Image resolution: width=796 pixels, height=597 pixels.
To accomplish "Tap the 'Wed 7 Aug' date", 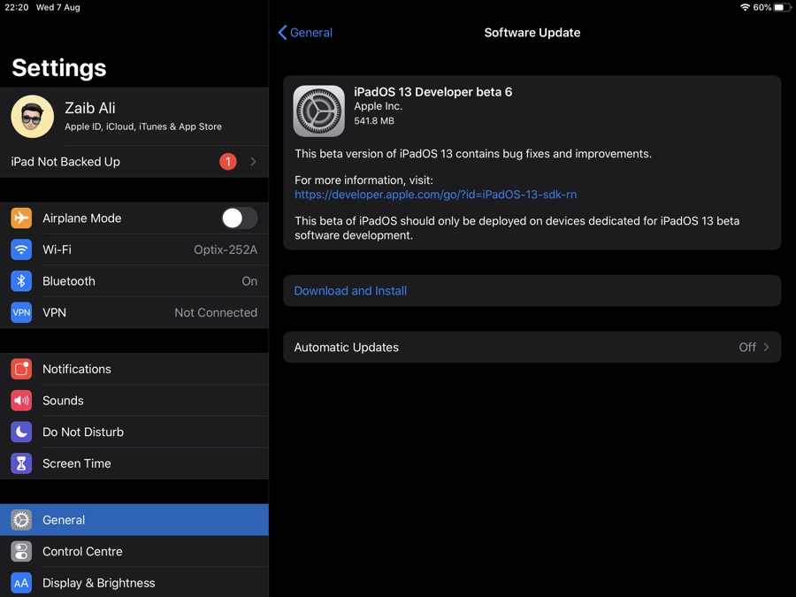I will (57, 7).
